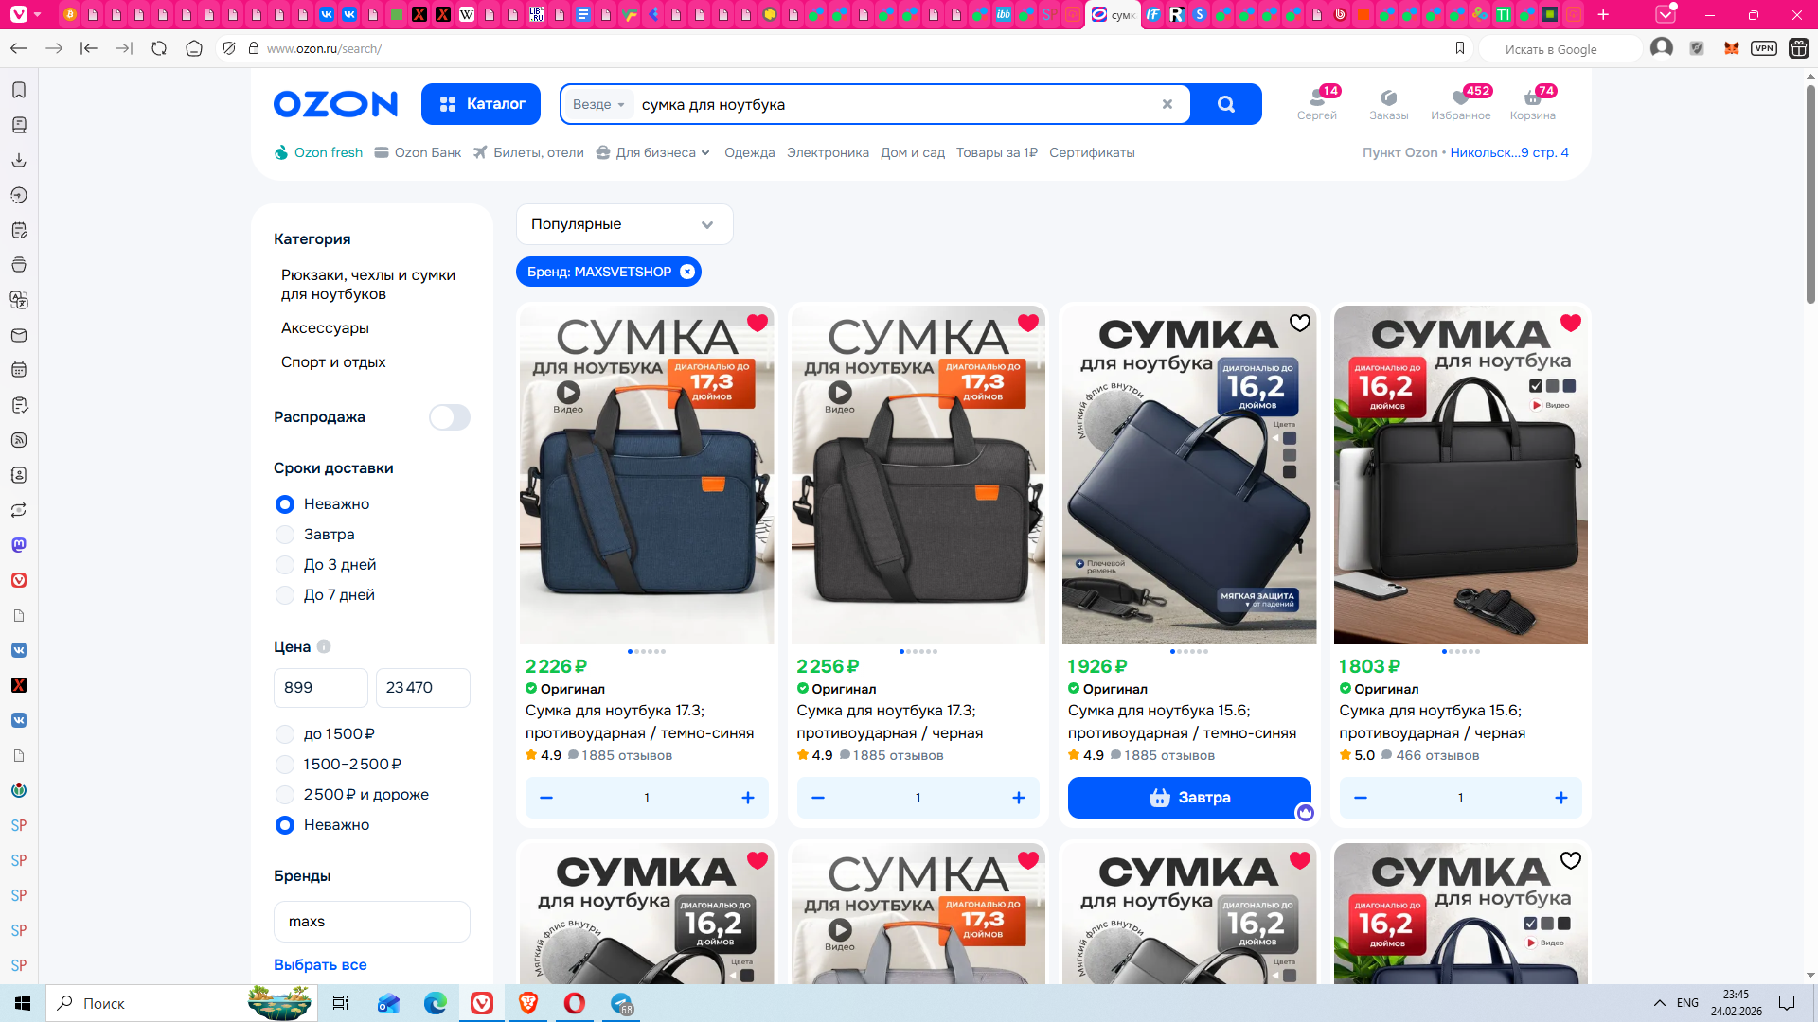Remove MAXSVETSHOP brand filter chip
This screenshot has width=1818, height=1022.
687,272
